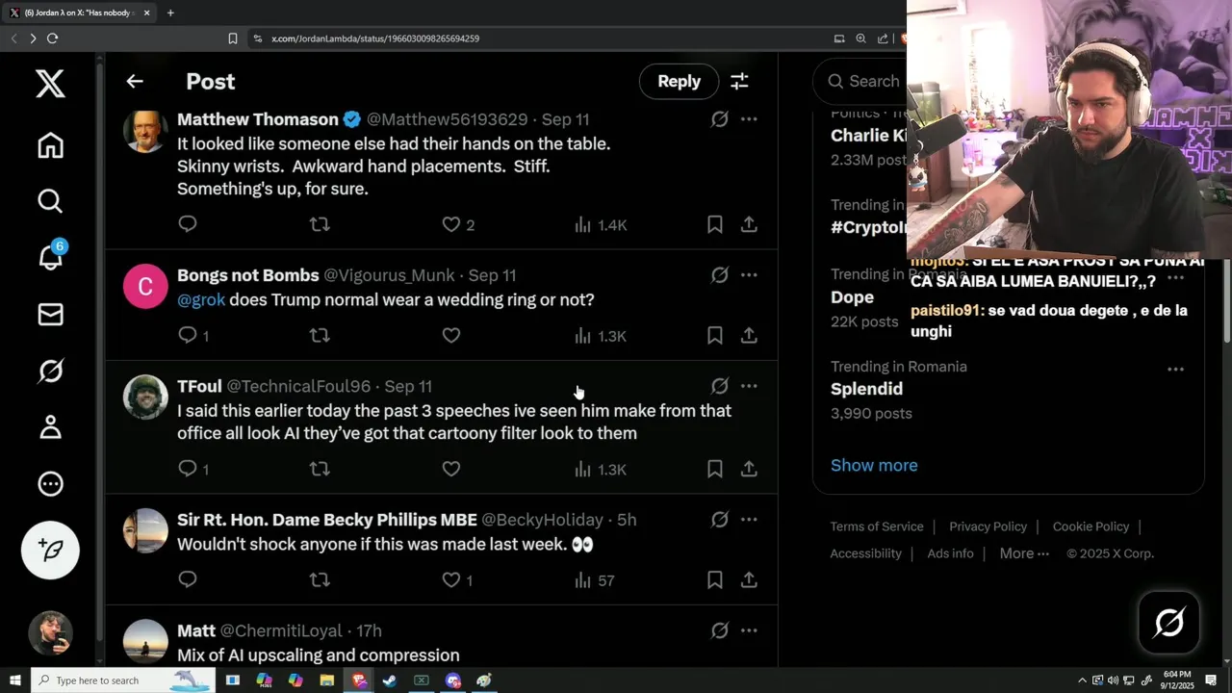Go back with the arrow beside Post
Viewport: 1232px width, 693px height.
pos(135,82)
